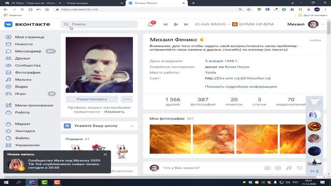Image resolution: width=331 pixels, height=186 pixels.
Task: Click the browser back arrow
Action: [6, 9]
